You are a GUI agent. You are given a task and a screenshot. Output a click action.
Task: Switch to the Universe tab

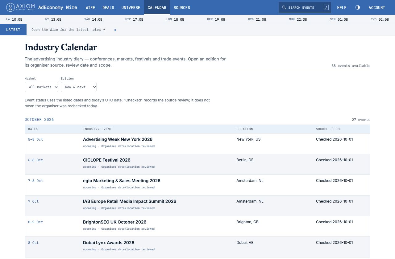(x=131, y=7)
